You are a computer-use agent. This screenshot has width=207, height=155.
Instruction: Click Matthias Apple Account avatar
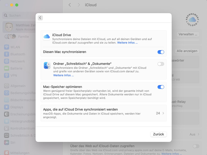point(9,27)
